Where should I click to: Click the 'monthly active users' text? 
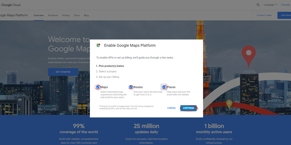(214, 132)
